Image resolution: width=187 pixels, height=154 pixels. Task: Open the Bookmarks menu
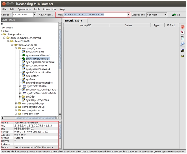tap(49, 9)
